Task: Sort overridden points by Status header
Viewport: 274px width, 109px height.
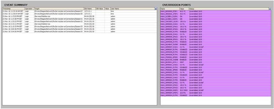Action: (x=229, y=9)
